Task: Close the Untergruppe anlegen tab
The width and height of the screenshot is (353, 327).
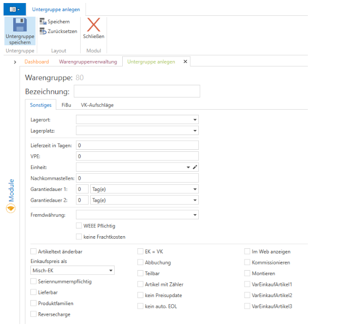Action: [185, 62]
